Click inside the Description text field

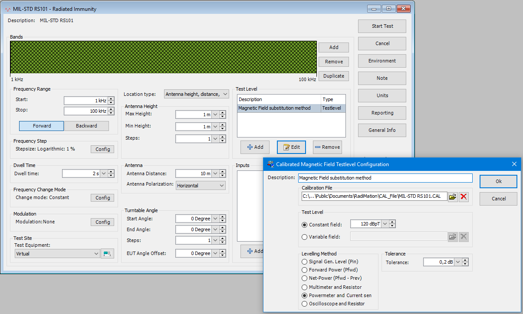point(385,178)
